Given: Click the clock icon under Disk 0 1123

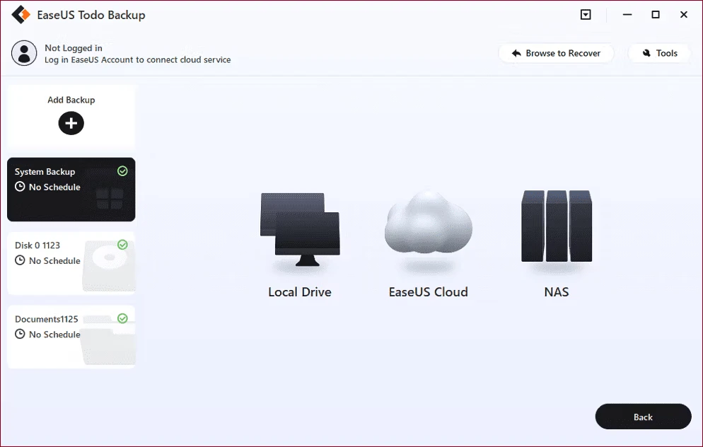Looking at the screenshot, I should point(20,261).
